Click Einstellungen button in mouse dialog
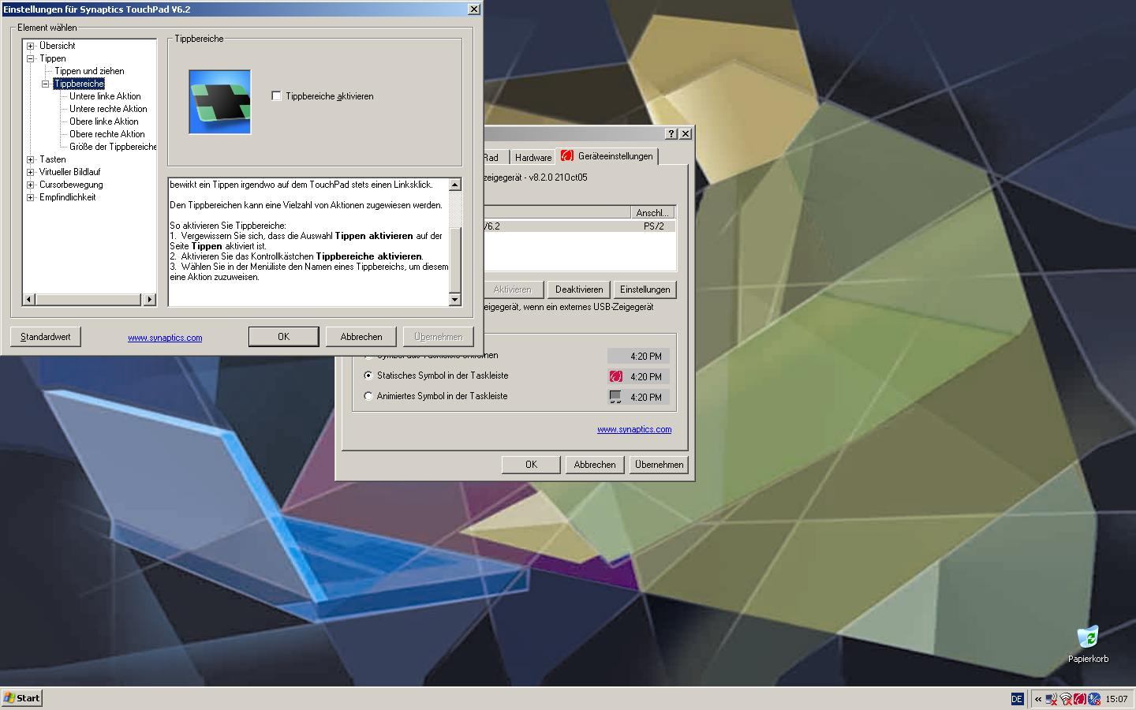This screenshot has height=710, width=1136. 645,290
